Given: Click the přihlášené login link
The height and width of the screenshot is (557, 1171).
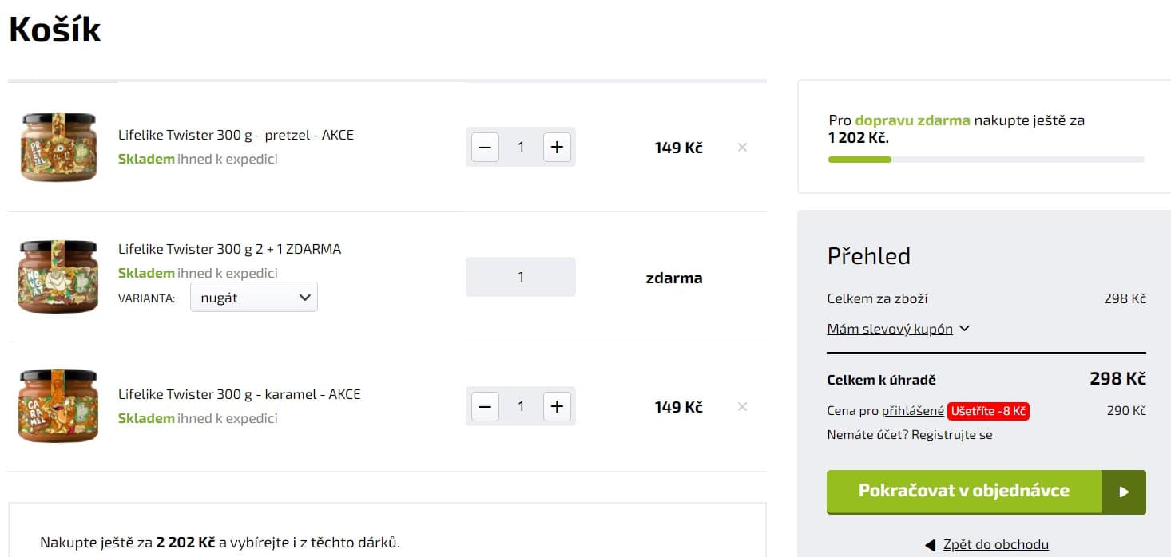Looking at the screenshot, I should coord(912,411).
